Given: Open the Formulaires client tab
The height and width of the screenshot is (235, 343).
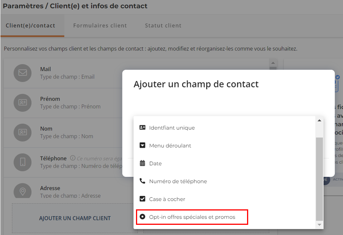Looking at the screenshot, I should tap(100, 26).
